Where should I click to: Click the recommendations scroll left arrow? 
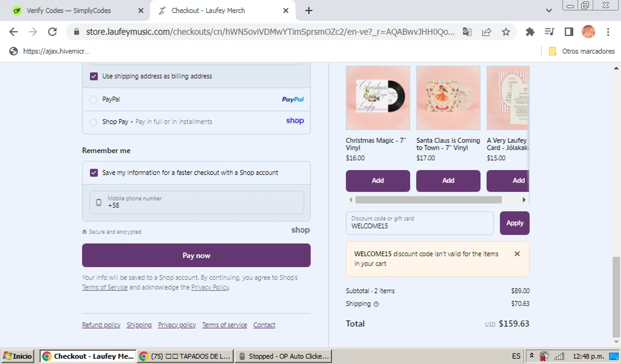(x=351, y=200)
